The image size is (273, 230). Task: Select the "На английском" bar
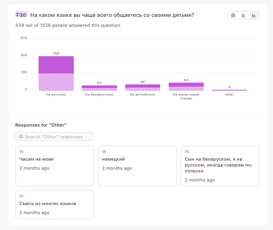[x=142, y=87]
